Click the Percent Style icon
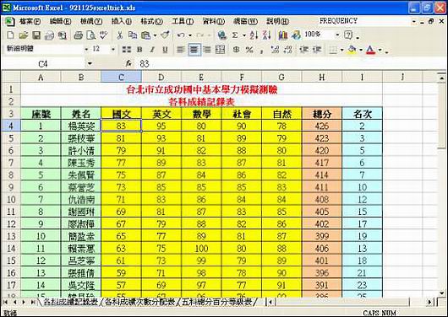The image size is (448, 317). (249, 50)
